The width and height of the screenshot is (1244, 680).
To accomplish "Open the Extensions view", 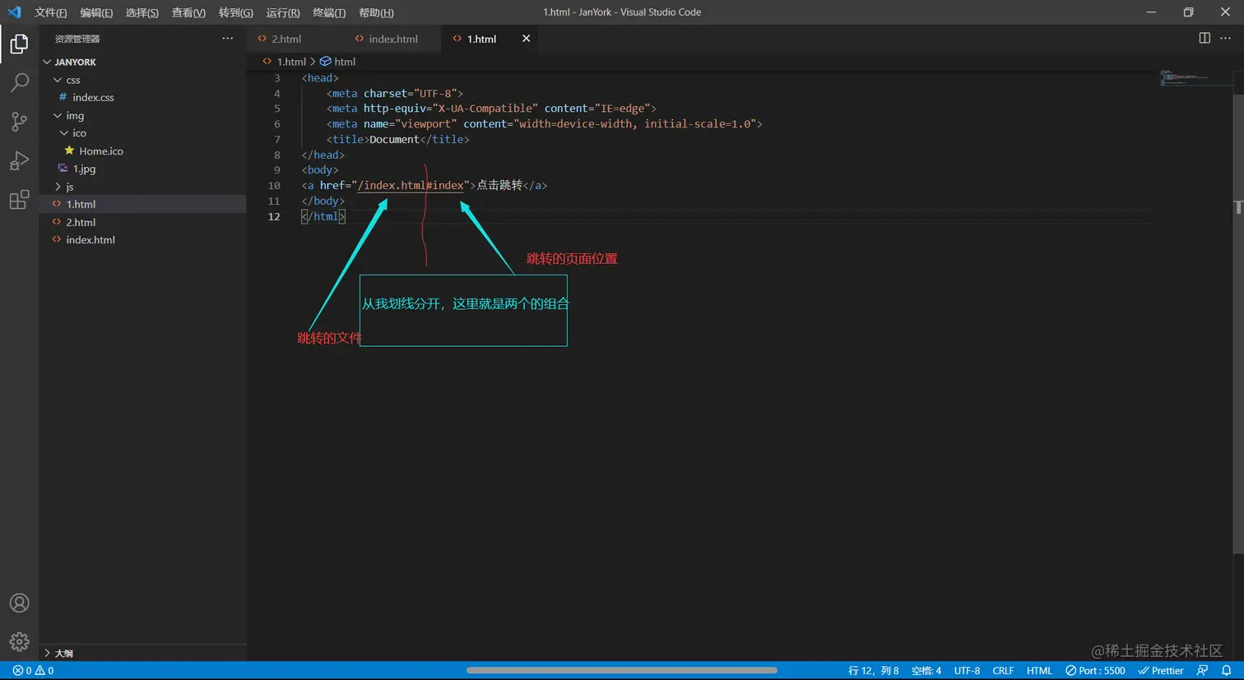I will 19,200.
